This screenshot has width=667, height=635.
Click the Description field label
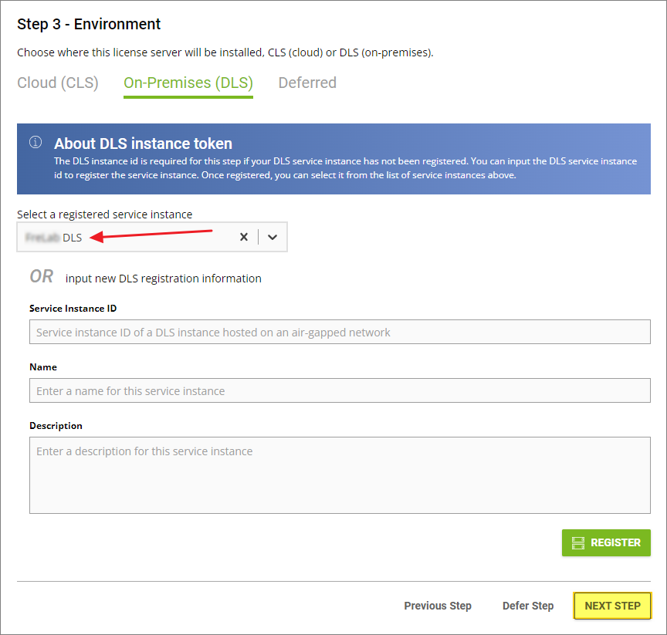56,426
